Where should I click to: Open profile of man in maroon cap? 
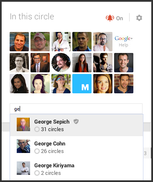[40, 42]
